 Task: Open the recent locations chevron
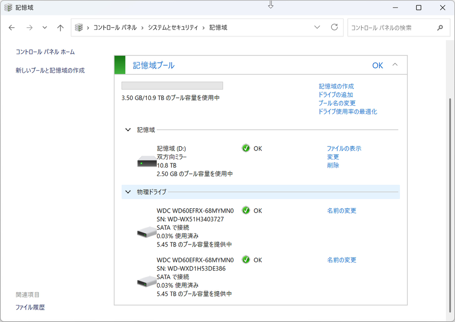point(45,28)
